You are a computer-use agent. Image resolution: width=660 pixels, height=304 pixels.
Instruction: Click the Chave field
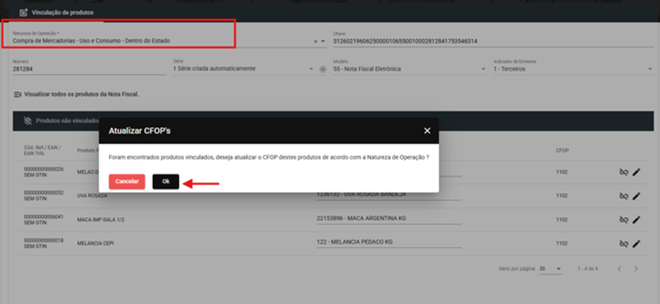492,41
